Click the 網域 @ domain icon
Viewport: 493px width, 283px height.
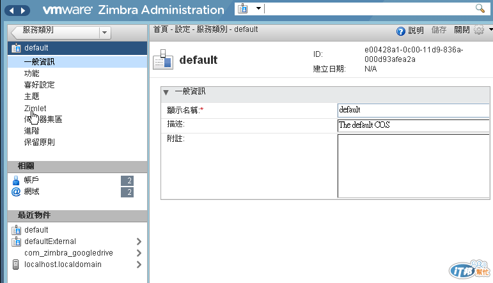(x=16, y=192)
